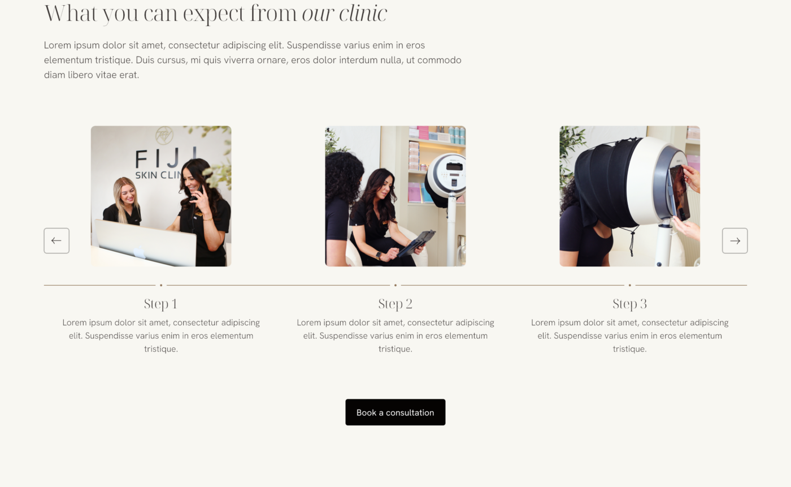Click the Book a consultation button
Viewport: 791px width, 487px height.
click(x=395, y=412)
